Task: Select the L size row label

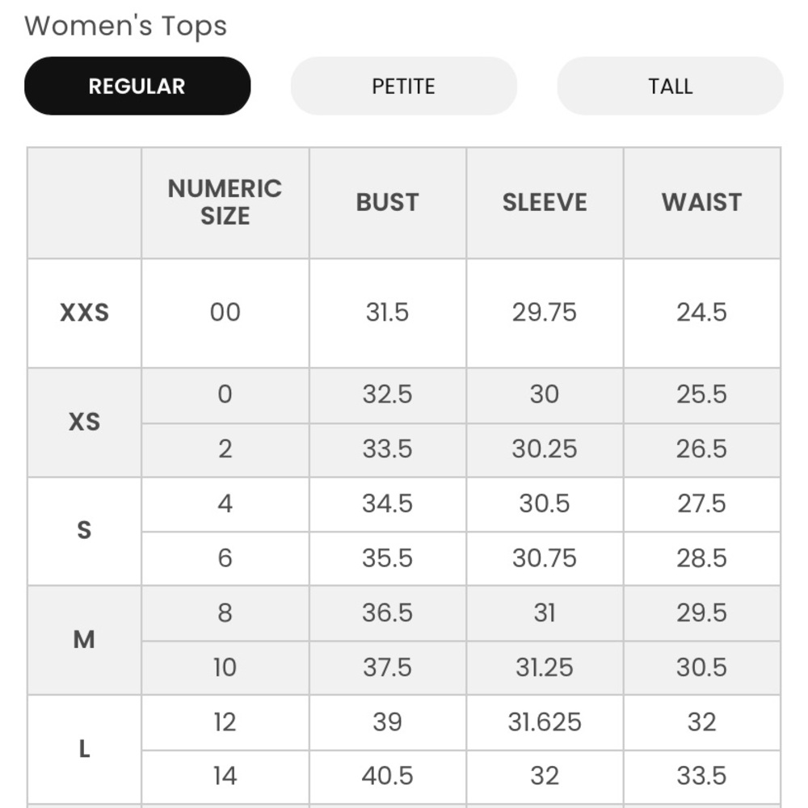Action: click(x=85, y=749)
